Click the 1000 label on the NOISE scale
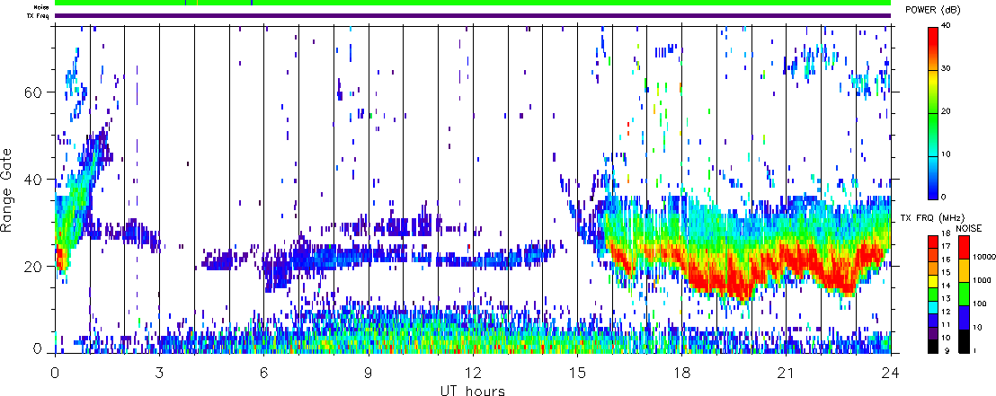996x396 pixels. click(982, 280)
